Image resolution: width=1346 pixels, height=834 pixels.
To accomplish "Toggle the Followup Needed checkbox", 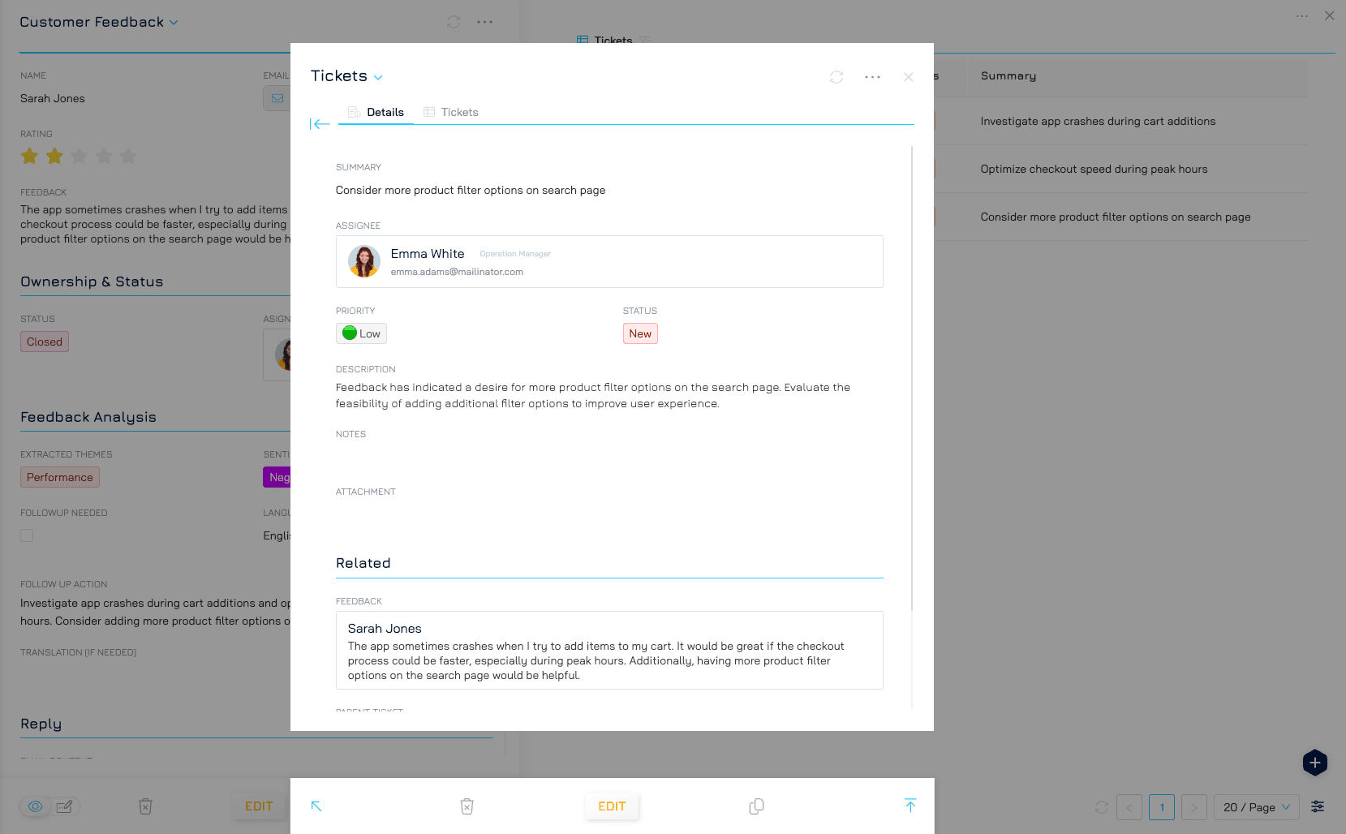I will click(x=27, y=535).
